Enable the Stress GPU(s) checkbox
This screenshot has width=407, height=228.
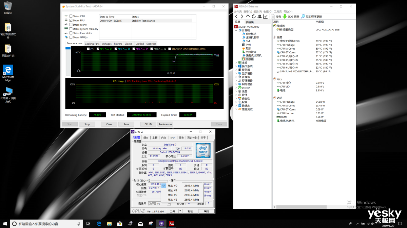pyautogui.click(x=71, y=37)
